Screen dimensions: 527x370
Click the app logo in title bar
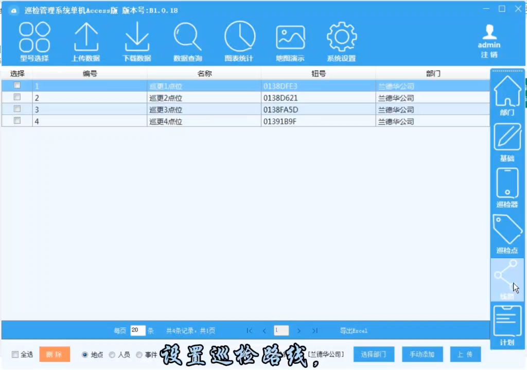(13, 10)
